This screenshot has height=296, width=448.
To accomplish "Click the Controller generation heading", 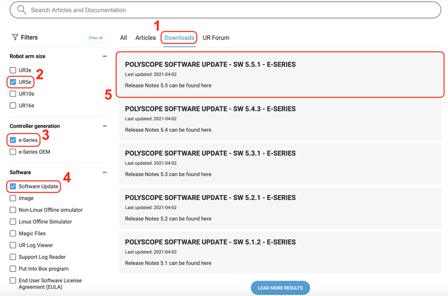I will click(x=35, y=126).
